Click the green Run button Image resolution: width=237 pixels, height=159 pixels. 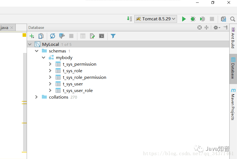(x=184, y=19)
